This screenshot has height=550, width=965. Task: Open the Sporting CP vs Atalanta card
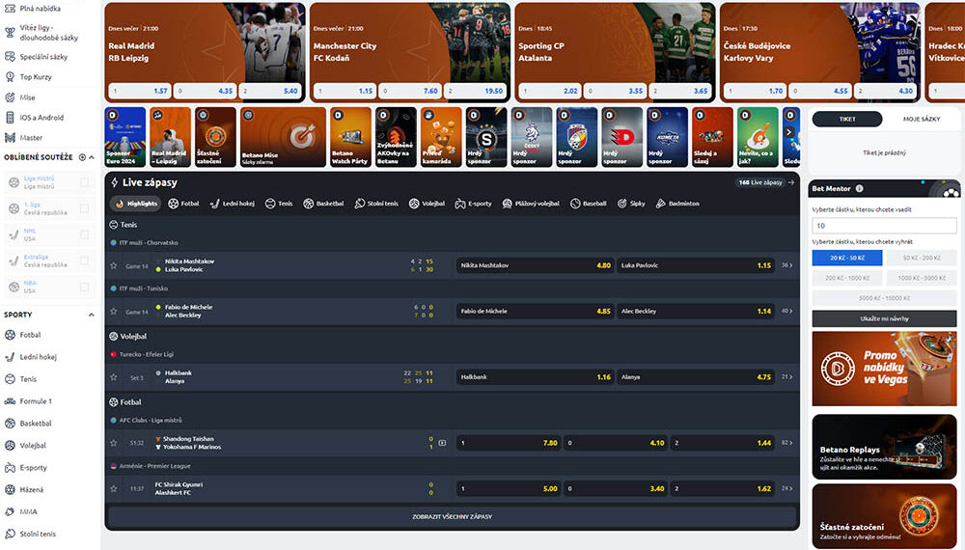(x=614, y=52)
